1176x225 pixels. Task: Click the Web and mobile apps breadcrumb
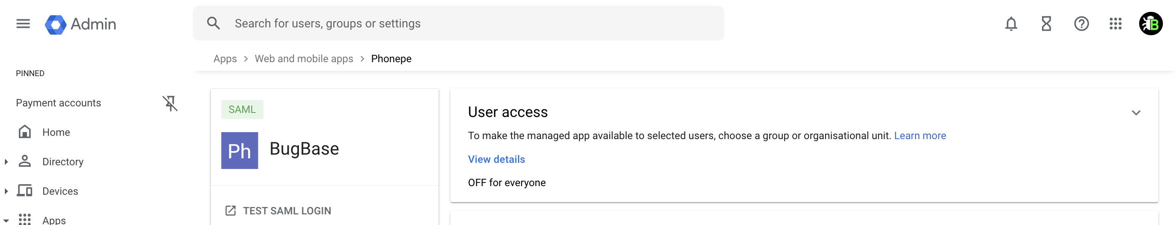click(303, 59)
